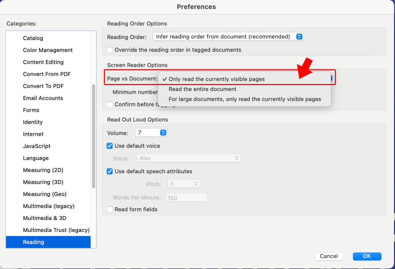Select the Email Accounts category
The image size is (395, 269).
43,98
